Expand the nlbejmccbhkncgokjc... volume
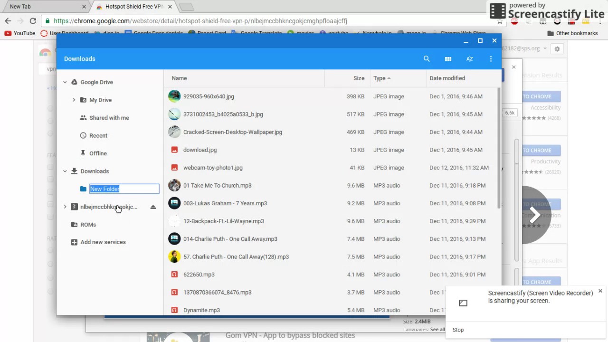The height and width of the screenshot is (342, 608). coord(65,207)
